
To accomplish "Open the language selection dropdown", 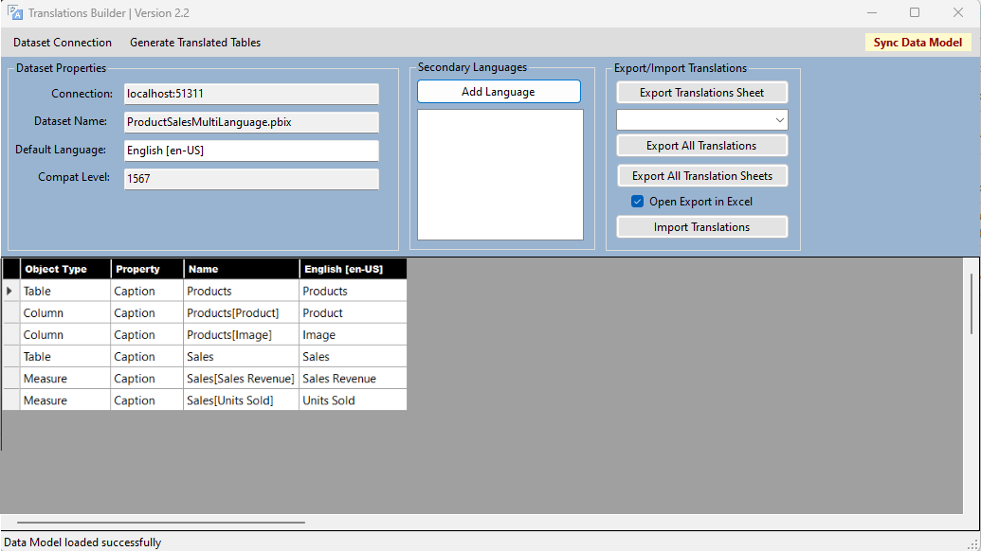I will 779,119.
